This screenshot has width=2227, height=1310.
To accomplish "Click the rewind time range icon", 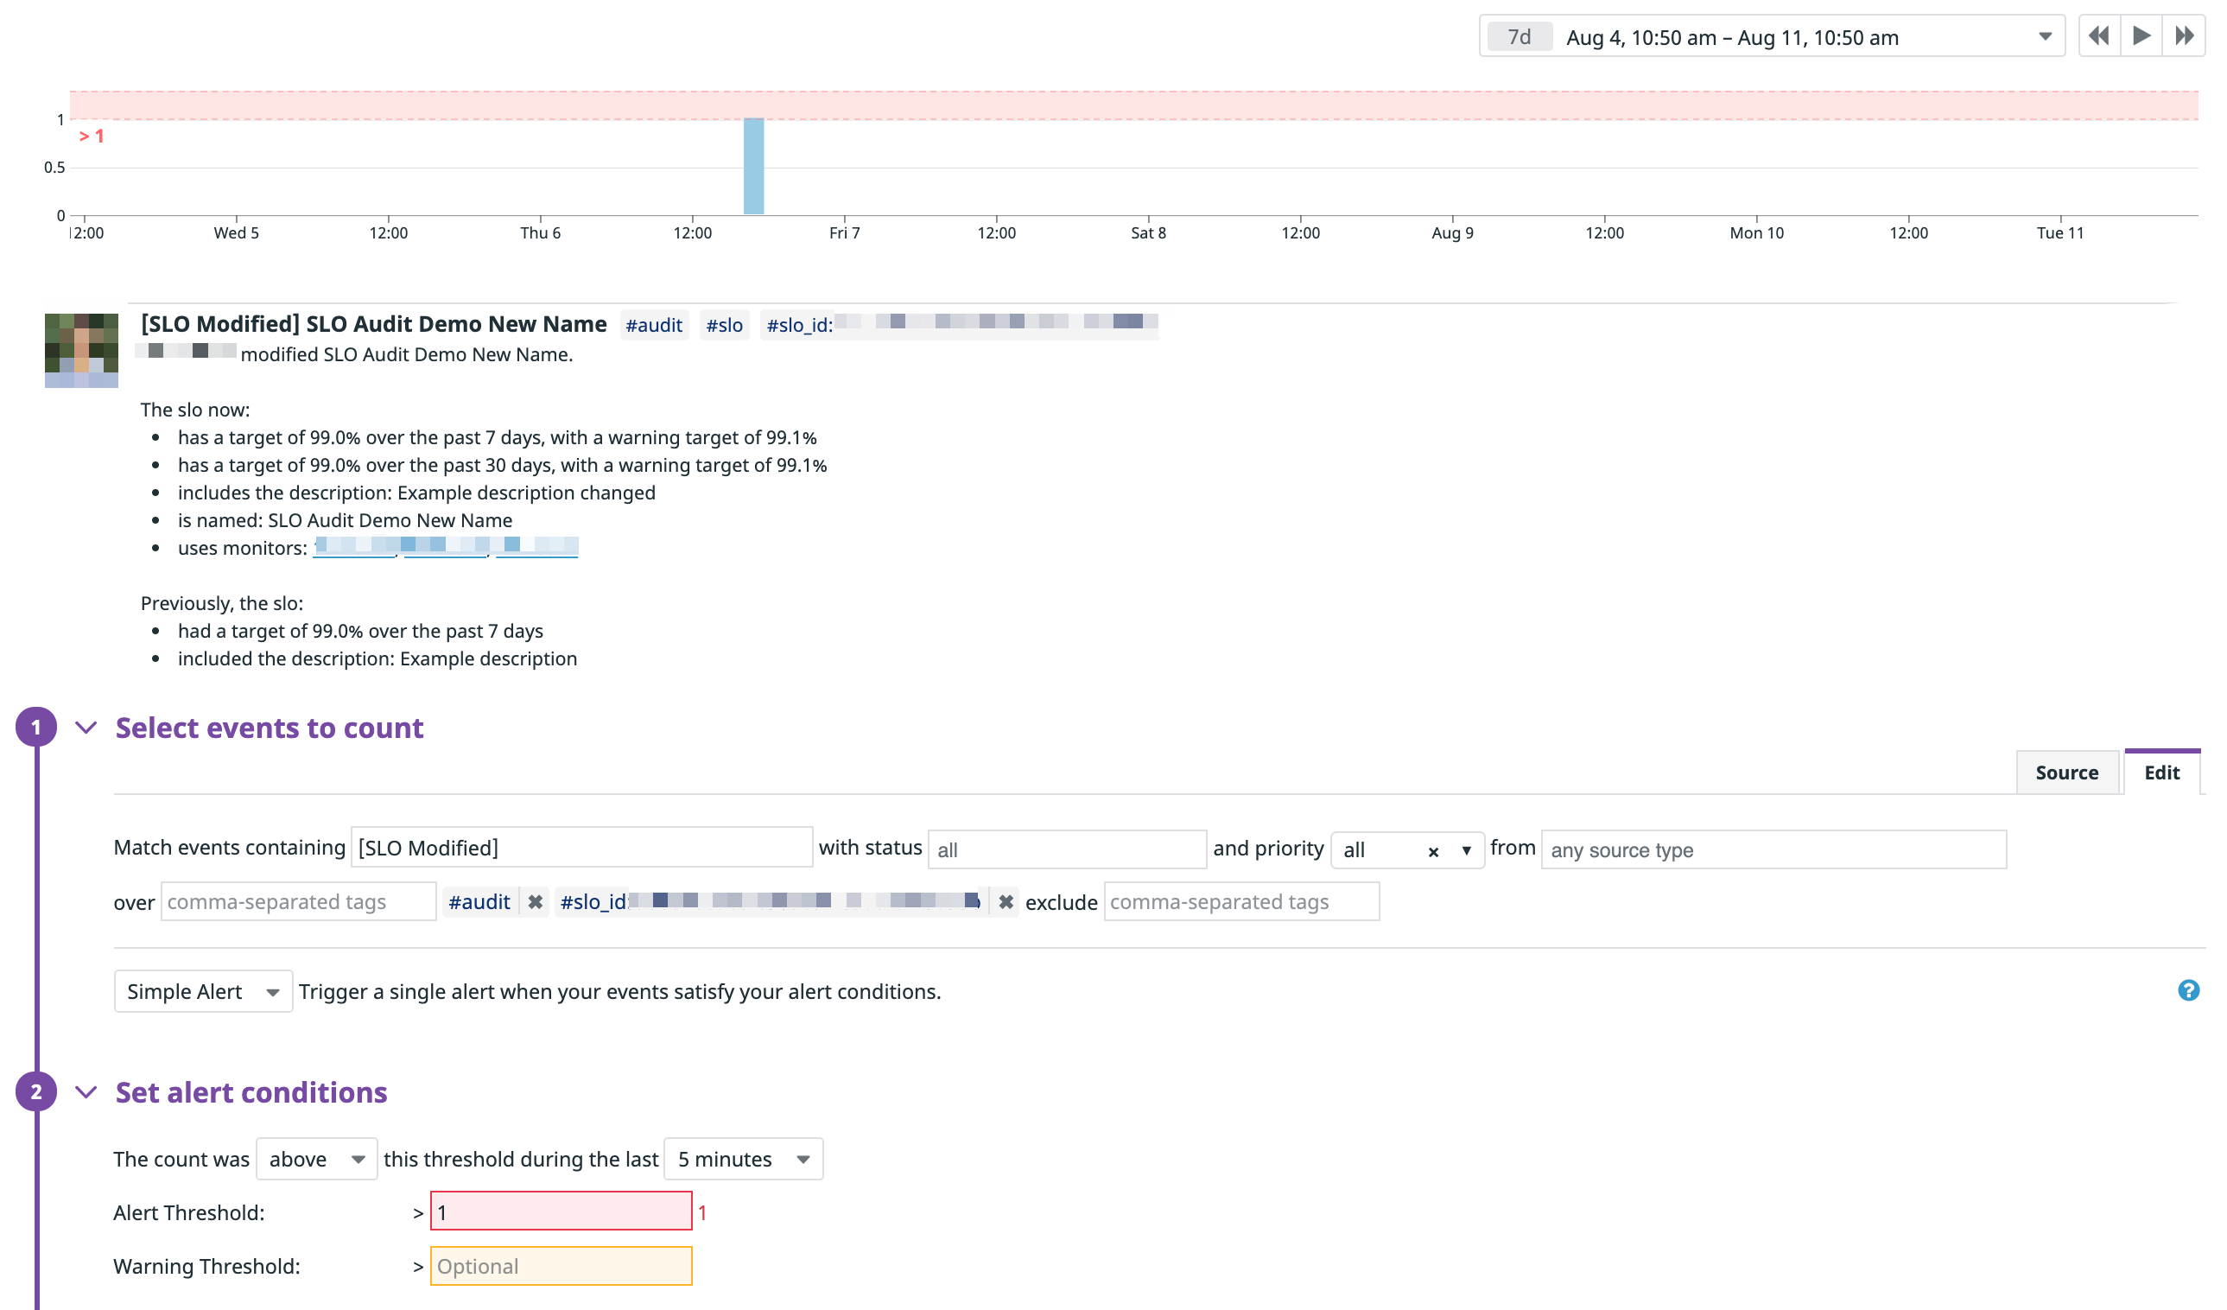I will click(x=2098, y=36).
